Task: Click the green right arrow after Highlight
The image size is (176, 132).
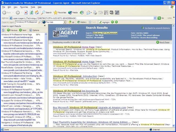Action: (116, 22)
